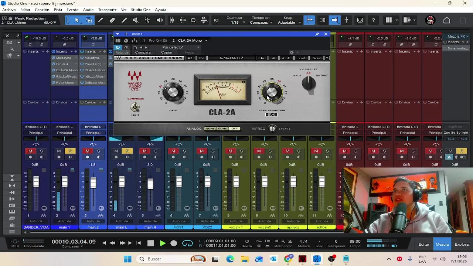Click the Comparar button

[x=143, y=52]
